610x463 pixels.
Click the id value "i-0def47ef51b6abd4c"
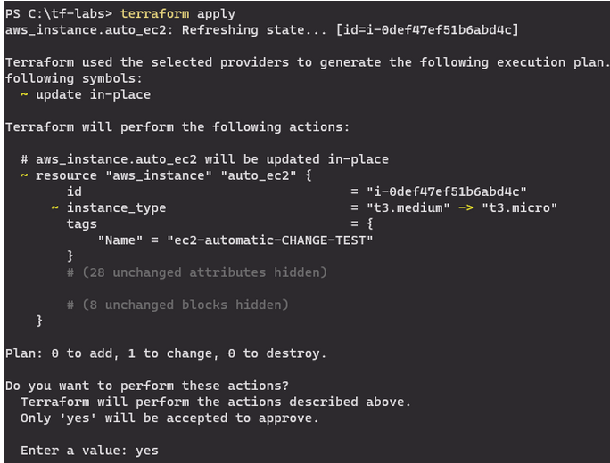coord(447,191)
